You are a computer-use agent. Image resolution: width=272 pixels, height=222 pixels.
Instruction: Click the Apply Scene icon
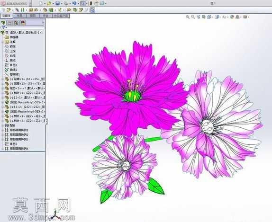[x=237, y=17]
